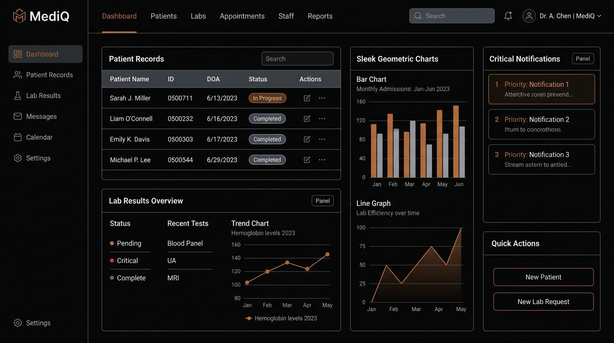Focus the top bar Search field
614x343 pixels.
click(x=452, y=16)
